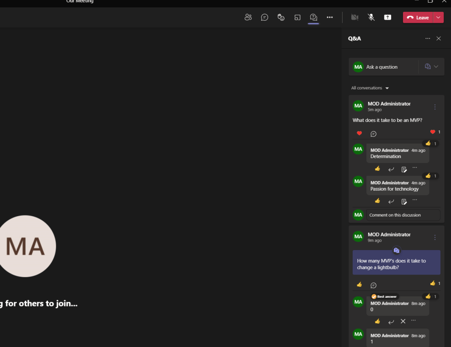Expand the post type chevron in Ask a question
This screenshot has height=347, width=451.
click(x=436, y=66)
